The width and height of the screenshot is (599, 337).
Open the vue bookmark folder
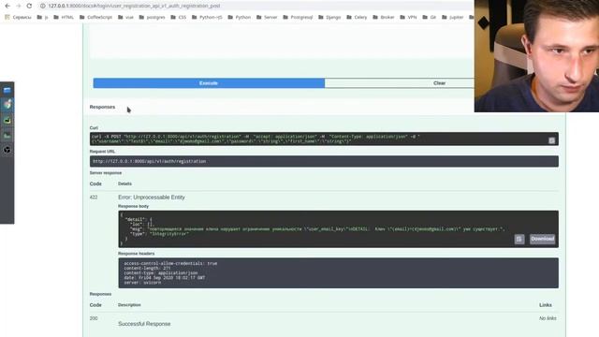tap(125, 17)
